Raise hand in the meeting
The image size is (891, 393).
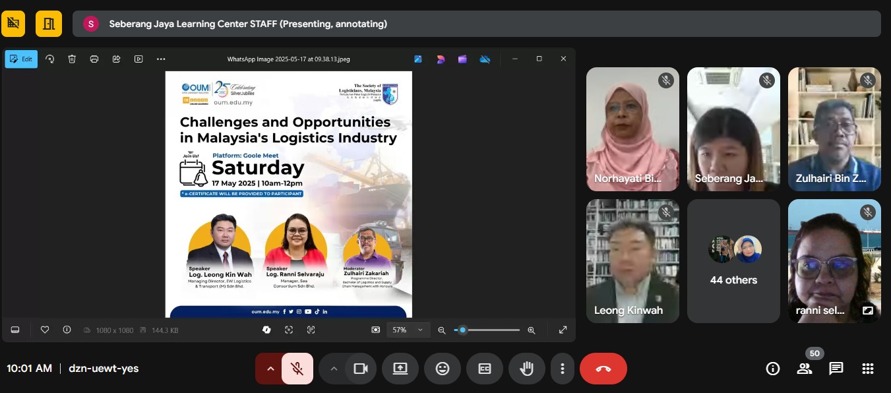pos(527,369)
